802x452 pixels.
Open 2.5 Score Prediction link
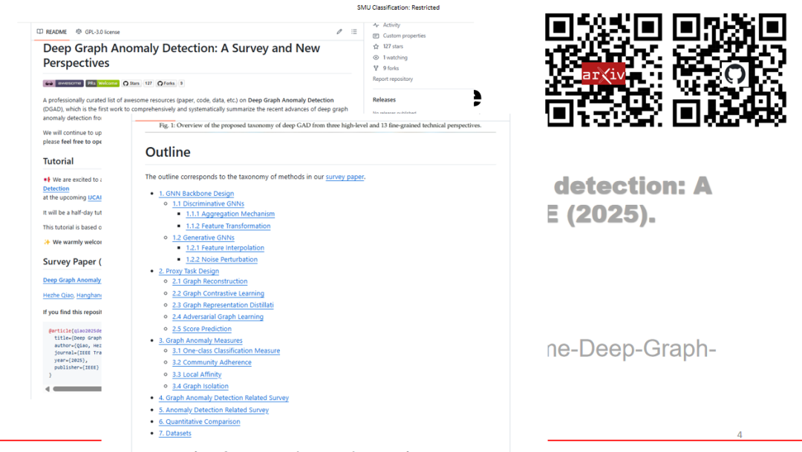pyautogui.click(x=201, y=329)
